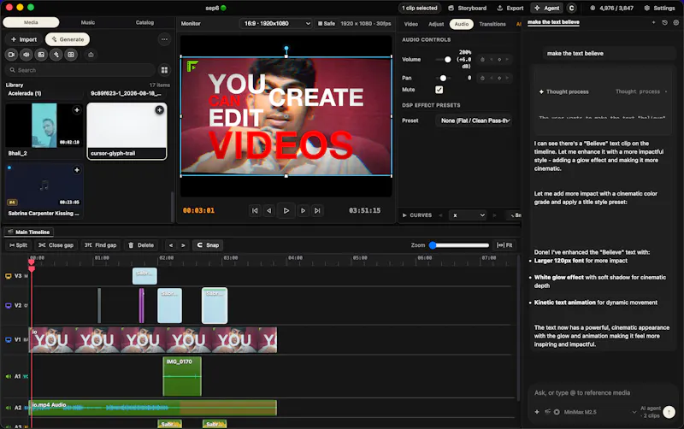The width and height of the screenshot is (684, 429).
Task: Open the media bin bag icon
Action: pos(91,55)
